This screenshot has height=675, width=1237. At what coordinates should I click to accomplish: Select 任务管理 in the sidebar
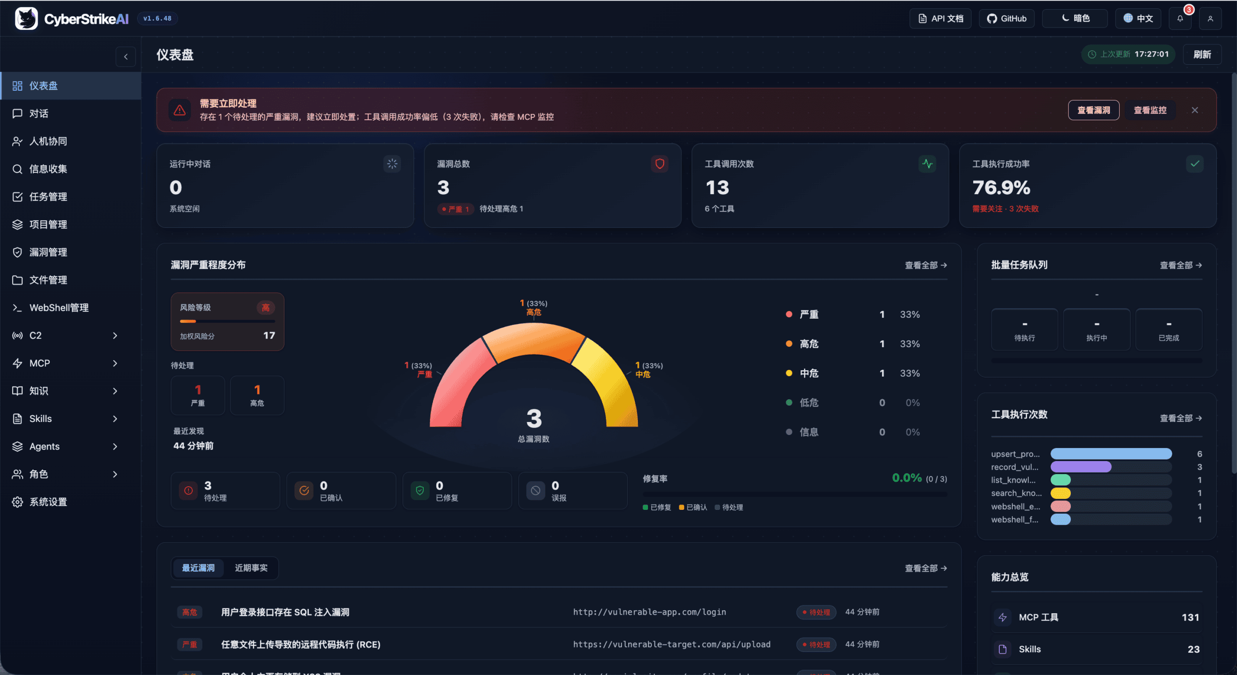tap(71, 197)
